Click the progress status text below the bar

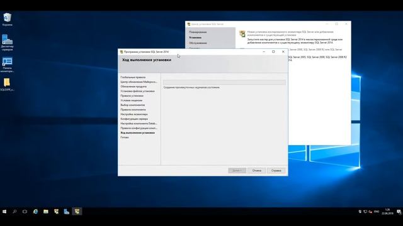click(191, 87)
